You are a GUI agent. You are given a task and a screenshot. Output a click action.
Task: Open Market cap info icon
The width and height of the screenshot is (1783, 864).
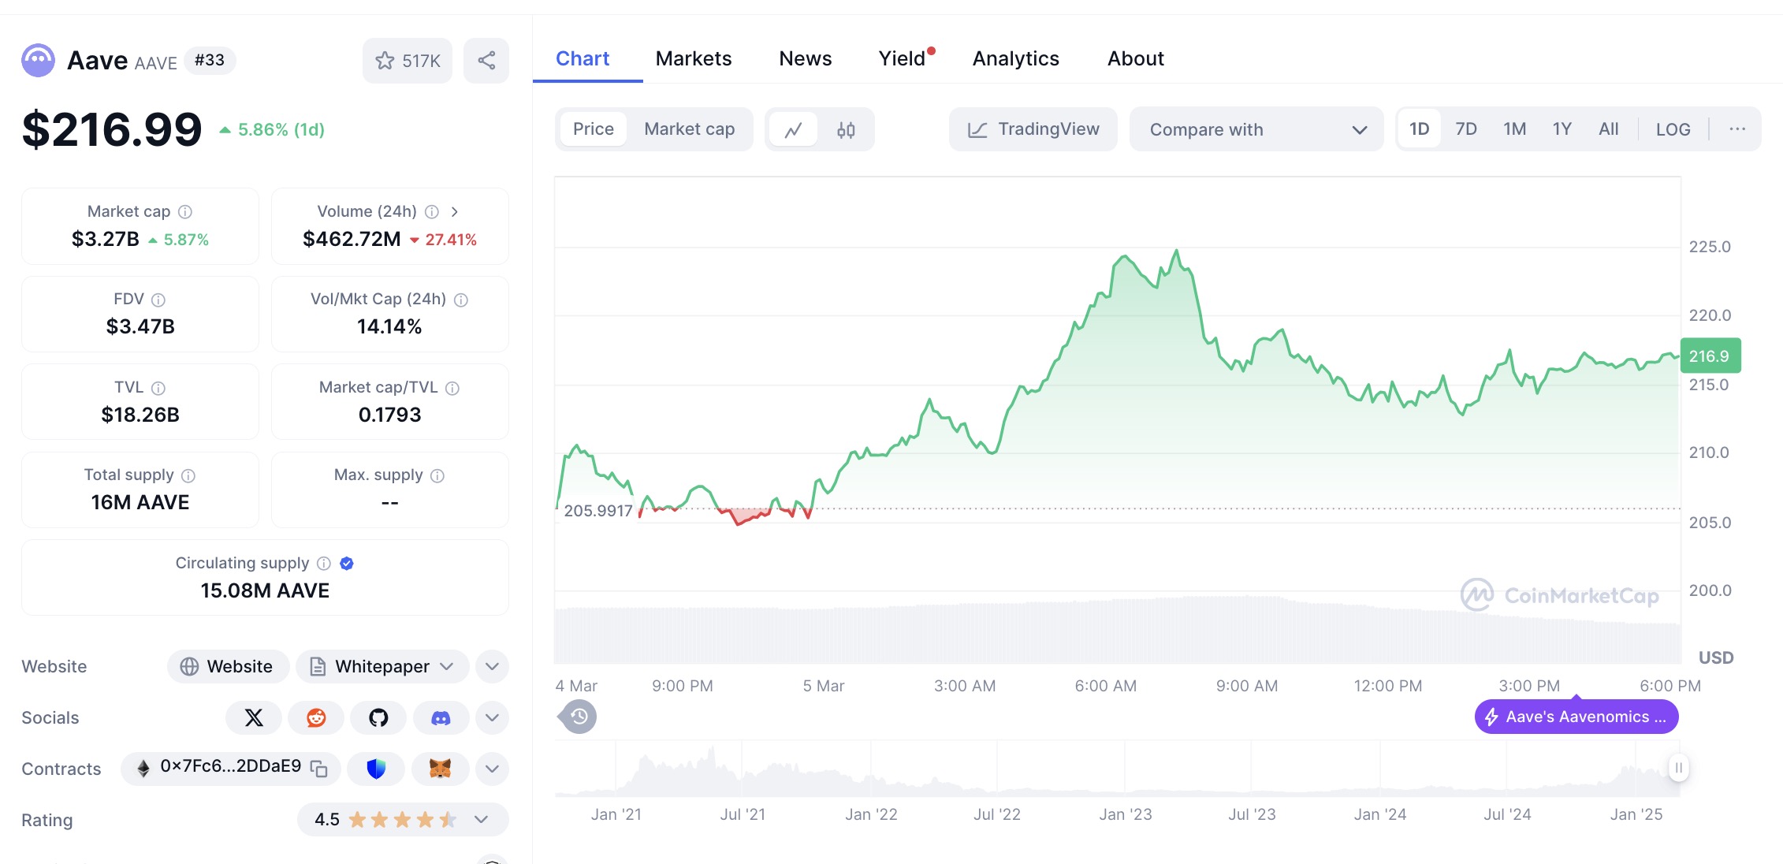pyautogui.click(x=185, y=212)
